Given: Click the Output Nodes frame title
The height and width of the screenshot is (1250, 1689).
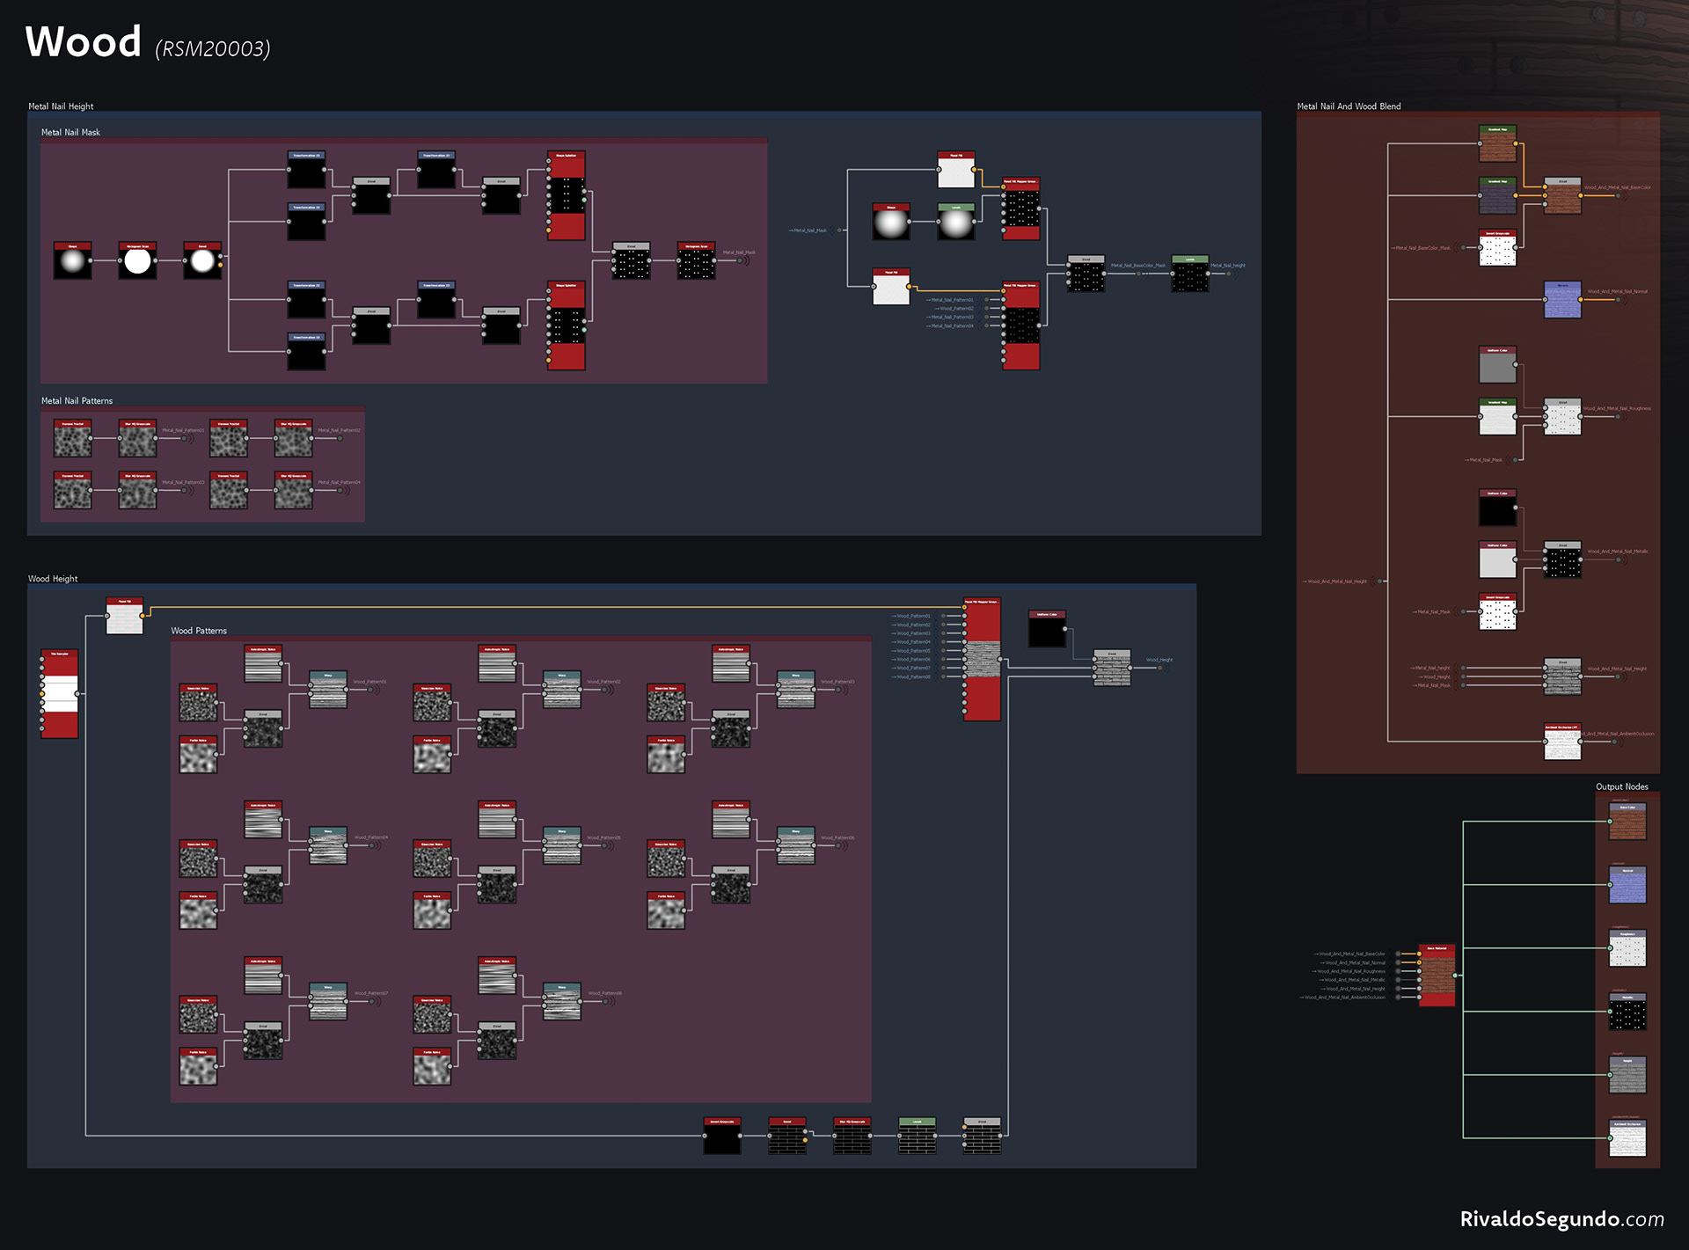Looking at the screenshot, I should point(1621,786).
